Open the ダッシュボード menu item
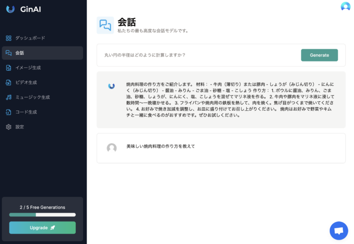Screen dimensions: 354x244 (x=42, y=38)
